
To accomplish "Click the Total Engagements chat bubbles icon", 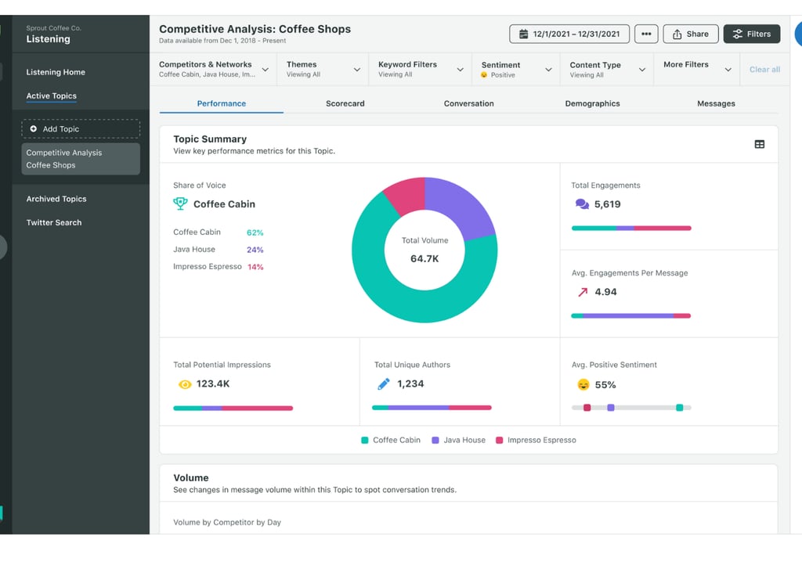I will click(582, 204).
